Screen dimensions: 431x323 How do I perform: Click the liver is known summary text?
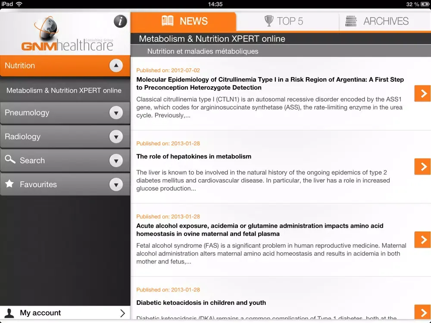[x=263, y=180]
